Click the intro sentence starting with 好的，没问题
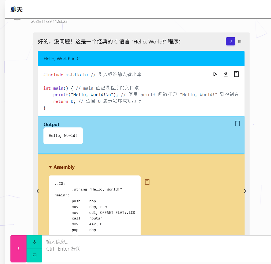This screenshot has width=271, height=264. click(x=109, y=42)
